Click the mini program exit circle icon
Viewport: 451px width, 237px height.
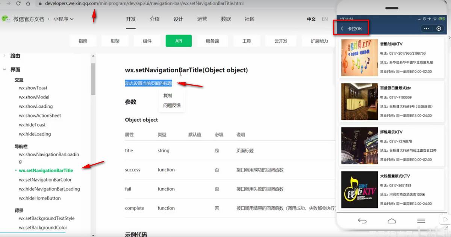(439, 28)
